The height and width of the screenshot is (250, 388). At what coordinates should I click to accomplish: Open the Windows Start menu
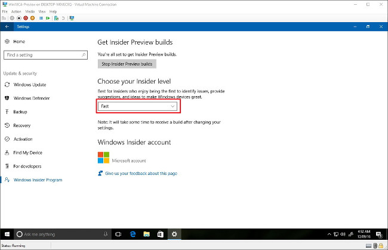coord(7,234)
